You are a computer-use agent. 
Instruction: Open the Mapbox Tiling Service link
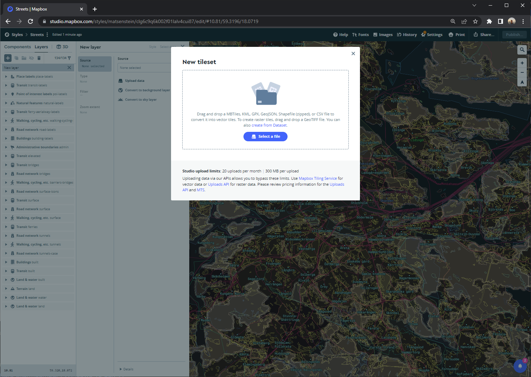coord(318,178)
